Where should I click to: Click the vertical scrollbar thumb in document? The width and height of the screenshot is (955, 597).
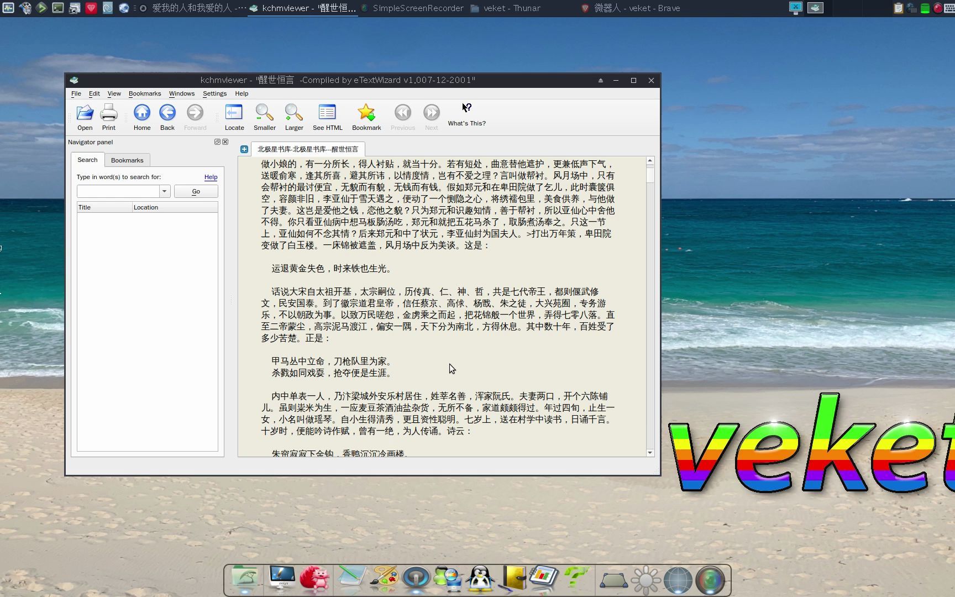[650, 174]
